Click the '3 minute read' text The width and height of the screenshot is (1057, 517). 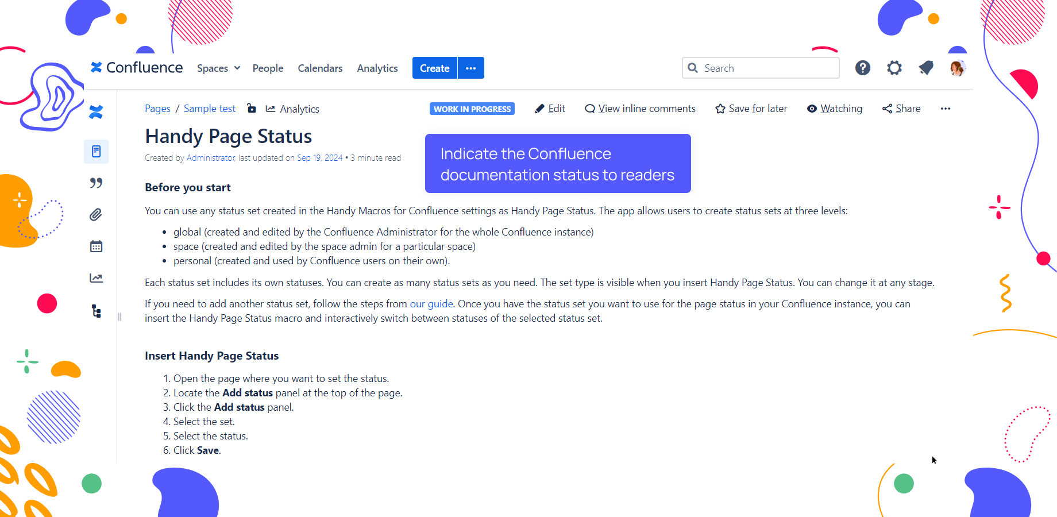376,158
